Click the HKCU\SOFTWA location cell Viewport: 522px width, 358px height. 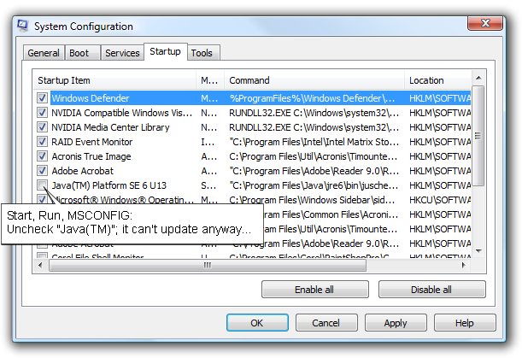(x=440, y=200)
